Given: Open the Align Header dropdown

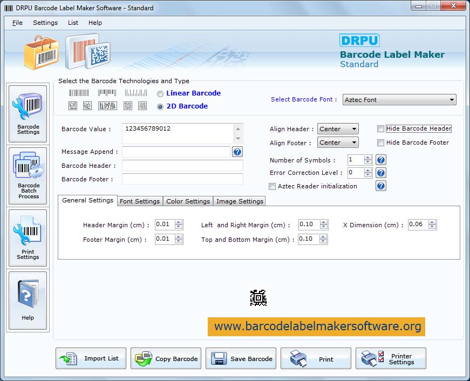Looking at the screenshot, I should (338, 129).
